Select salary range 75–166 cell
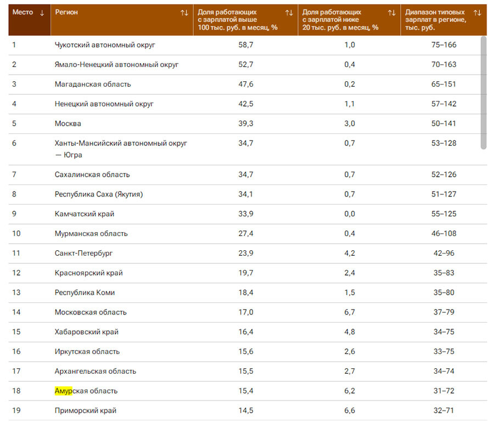 coord(444,44)
